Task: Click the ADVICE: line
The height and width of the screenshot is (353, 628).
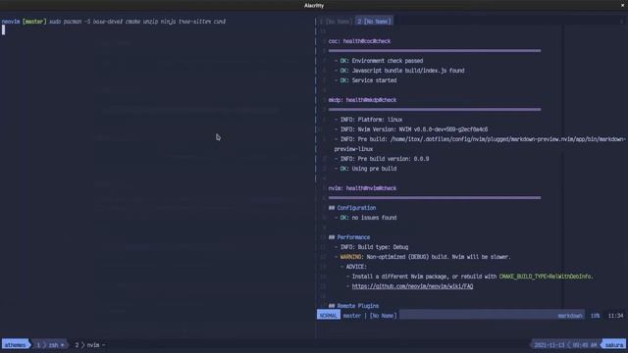Action: pos(353,267)
